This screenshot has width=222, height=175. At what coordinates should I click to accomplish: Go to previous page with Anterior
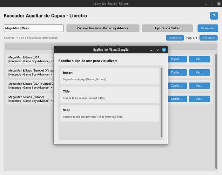(x=175, y=38)
